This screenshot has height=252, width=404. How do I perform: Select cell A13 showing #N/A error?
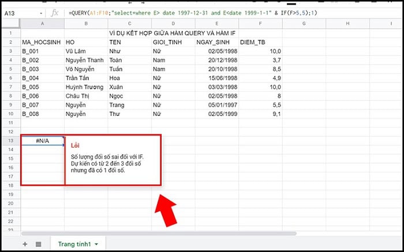42,141
